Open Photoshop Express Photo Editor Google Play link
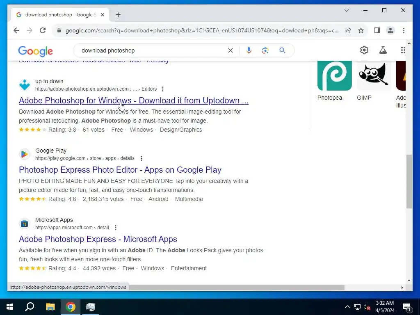420x315 pixels. [x=120, y=170]
